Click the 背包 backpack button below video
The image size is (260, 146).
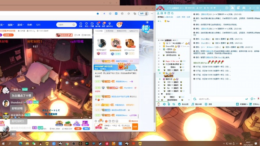(x=86, y=129)
